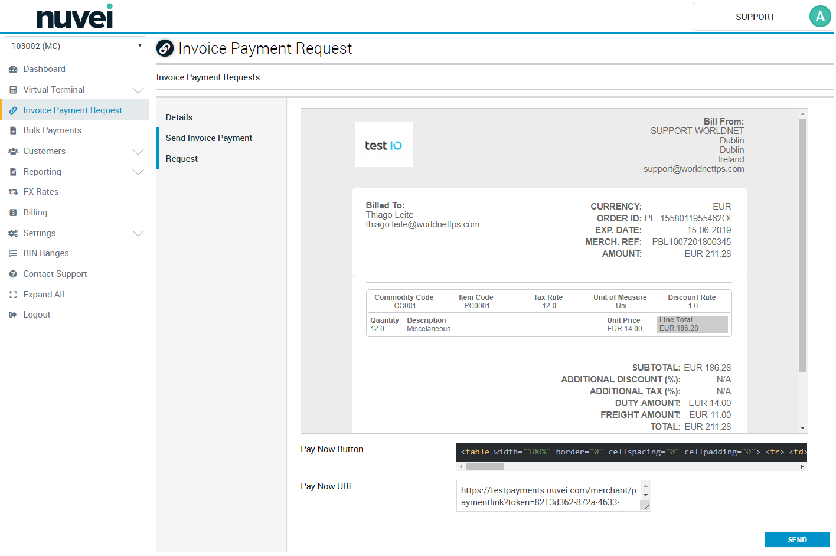Click the Billing icon in sidebar

(13, 213)
